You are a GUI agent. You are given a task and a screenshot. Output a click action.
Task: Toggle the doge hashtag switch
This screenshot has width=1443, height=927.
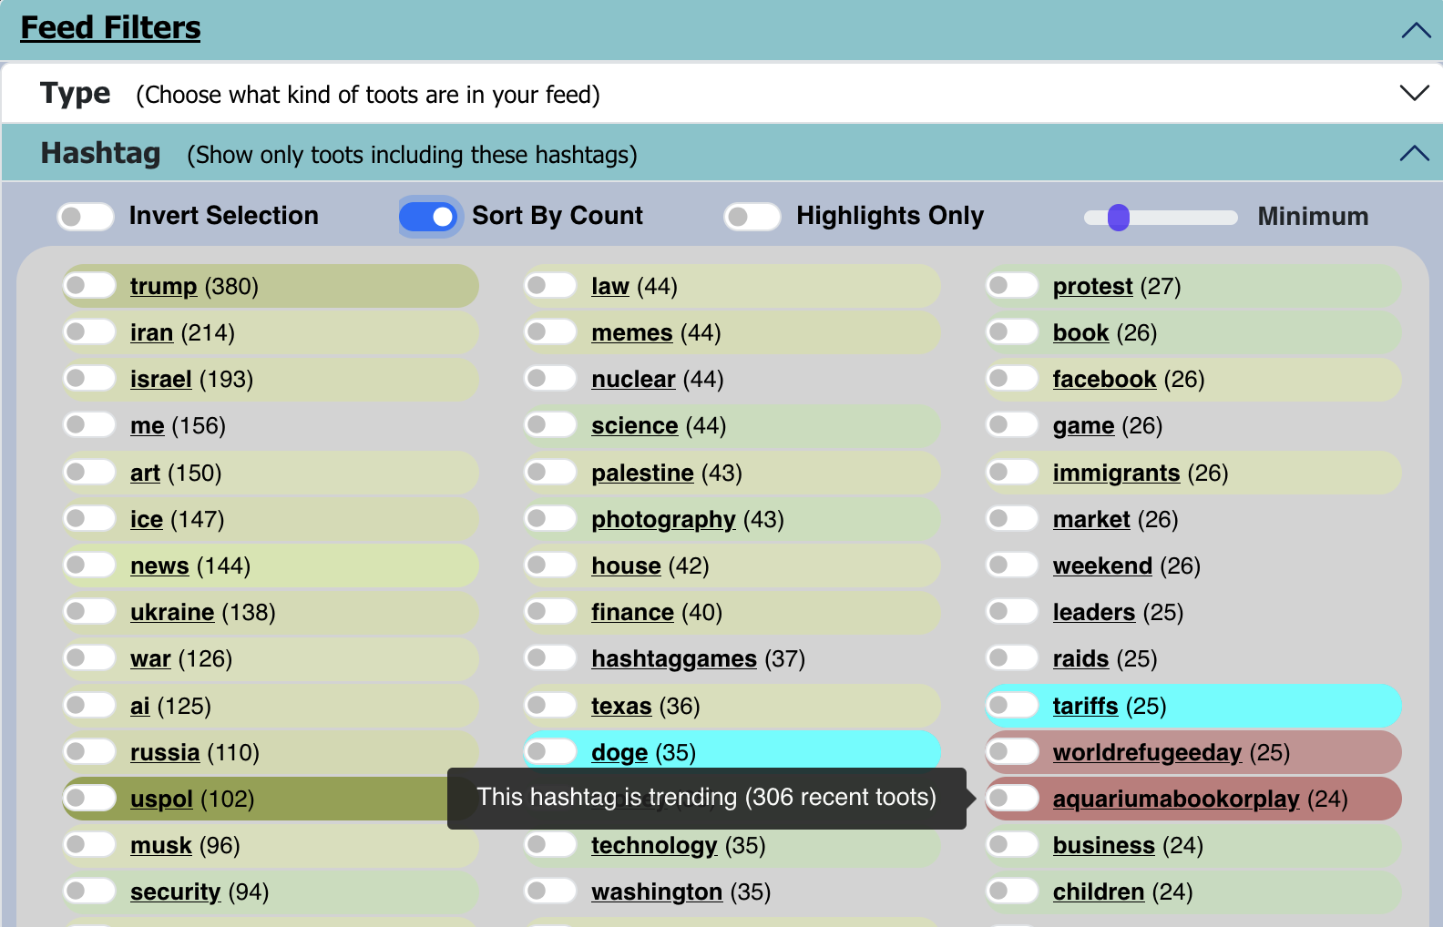click(x=550, y=752)
